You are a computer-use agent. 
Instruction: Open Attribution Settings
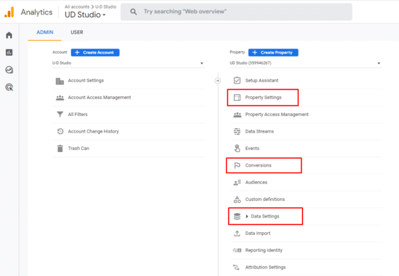[265, 267]
